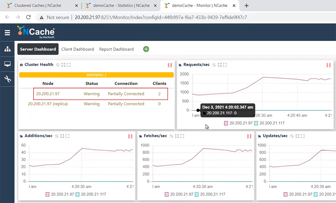336x203 pixels.
Task: Pause the Additions/sec chart
Action: click(x=130, y=136)
